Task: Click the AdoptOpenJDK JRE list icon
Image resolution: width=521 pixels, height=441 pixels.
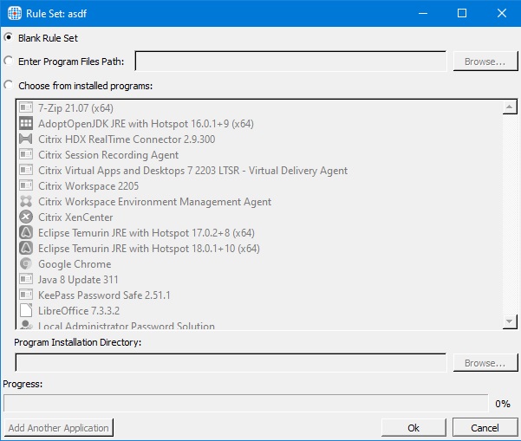Action: [x=26, y=123]
